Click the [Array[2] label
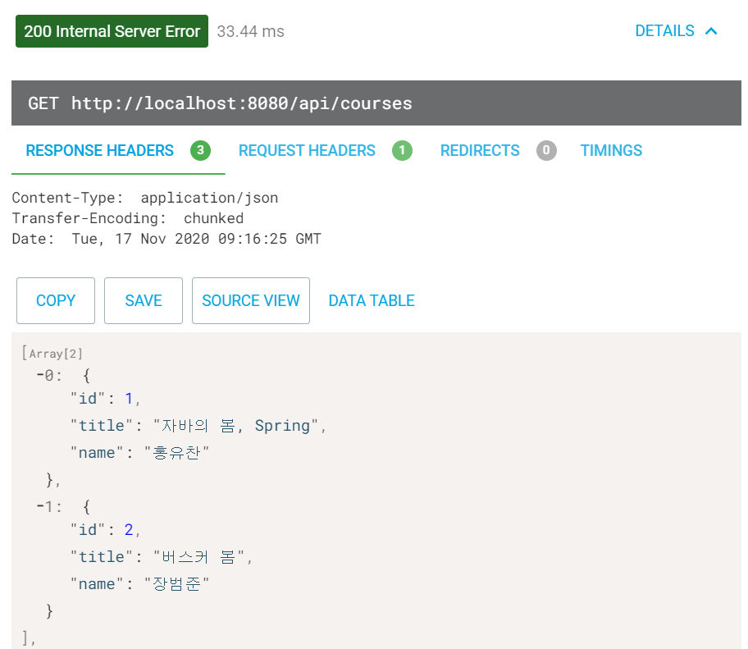Screen dimensions: 748x649 (x=52, y=354)
